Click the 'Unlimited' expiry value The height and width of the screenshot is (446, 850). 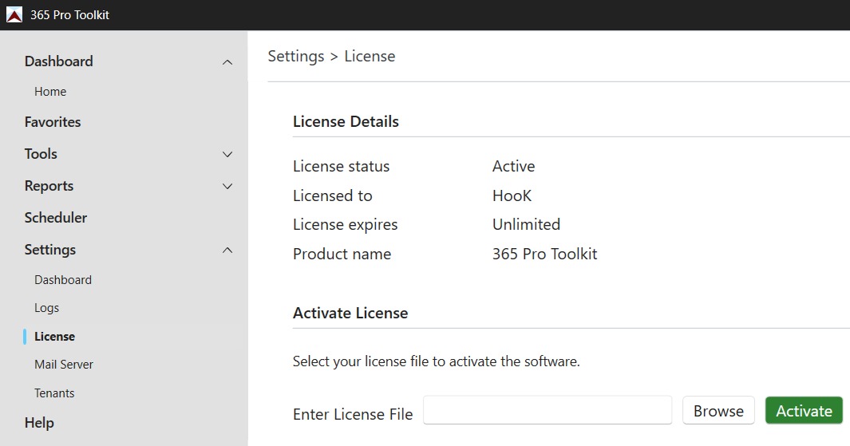coord(526,224)
